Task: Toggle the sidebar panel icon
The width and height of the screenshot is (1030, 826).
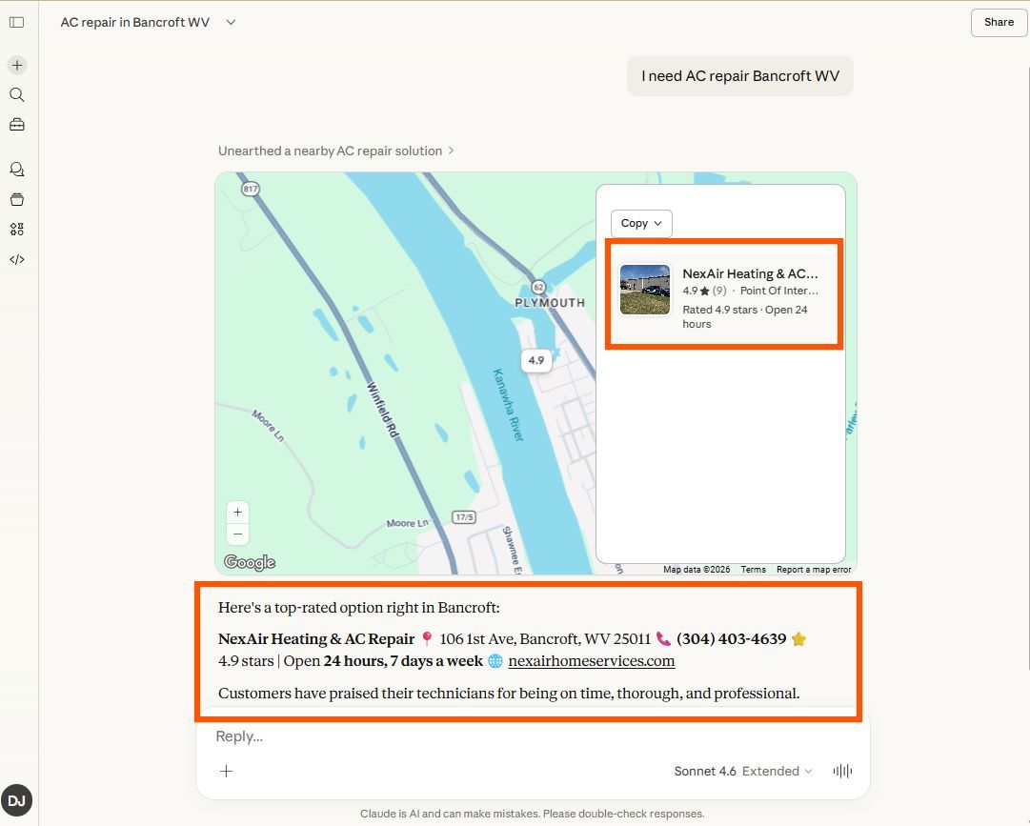Action: pyautogui.click(x=16, y=22)
